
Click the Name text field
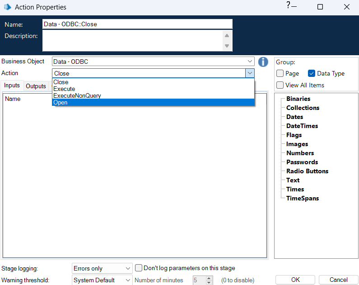click(137, 24)
